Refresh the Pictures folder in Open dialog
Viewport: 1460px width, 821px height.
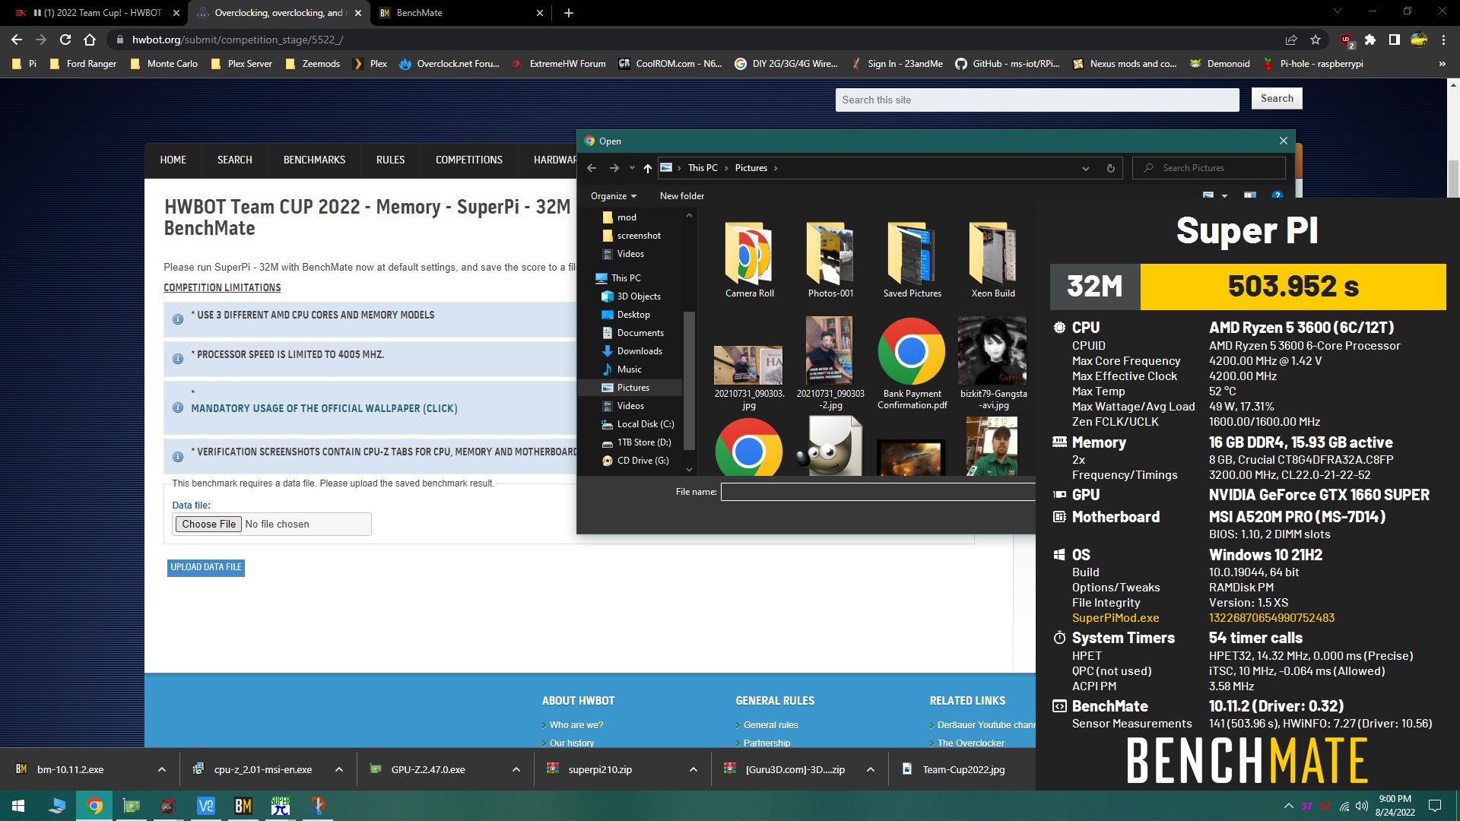pyautogui.click(x=1110, y=168)
